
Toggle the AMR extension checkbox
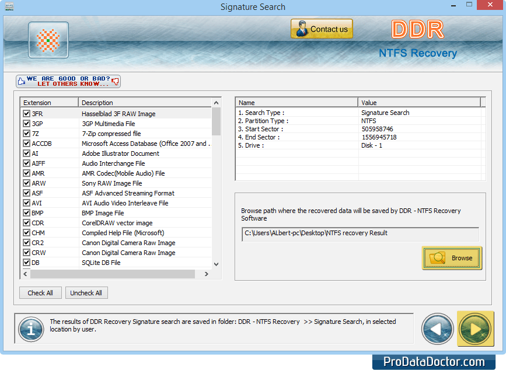point(26,173)
